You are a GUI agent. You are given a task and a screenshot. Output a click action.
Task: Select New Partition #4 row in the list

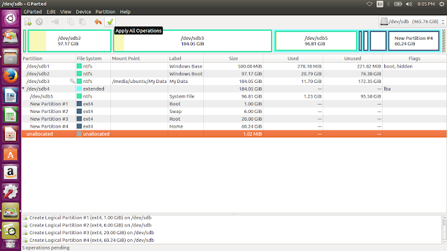[x=234, y=126]
